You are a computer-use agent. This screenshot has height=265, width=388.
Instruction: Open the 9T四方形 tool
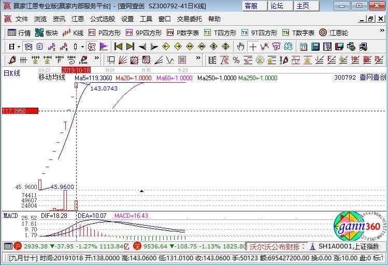(259, 33)
